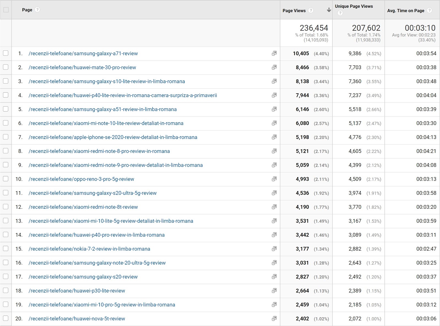Click external icon for xiaomi-mi-10-pro-5g row
440x326 pixels.
274,305
